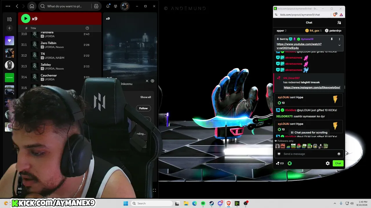Open Spotify friend activity icon
Image resolution: width=371 pixels, height=208 pixels.
pyautogui.click(x=115, y=6)
